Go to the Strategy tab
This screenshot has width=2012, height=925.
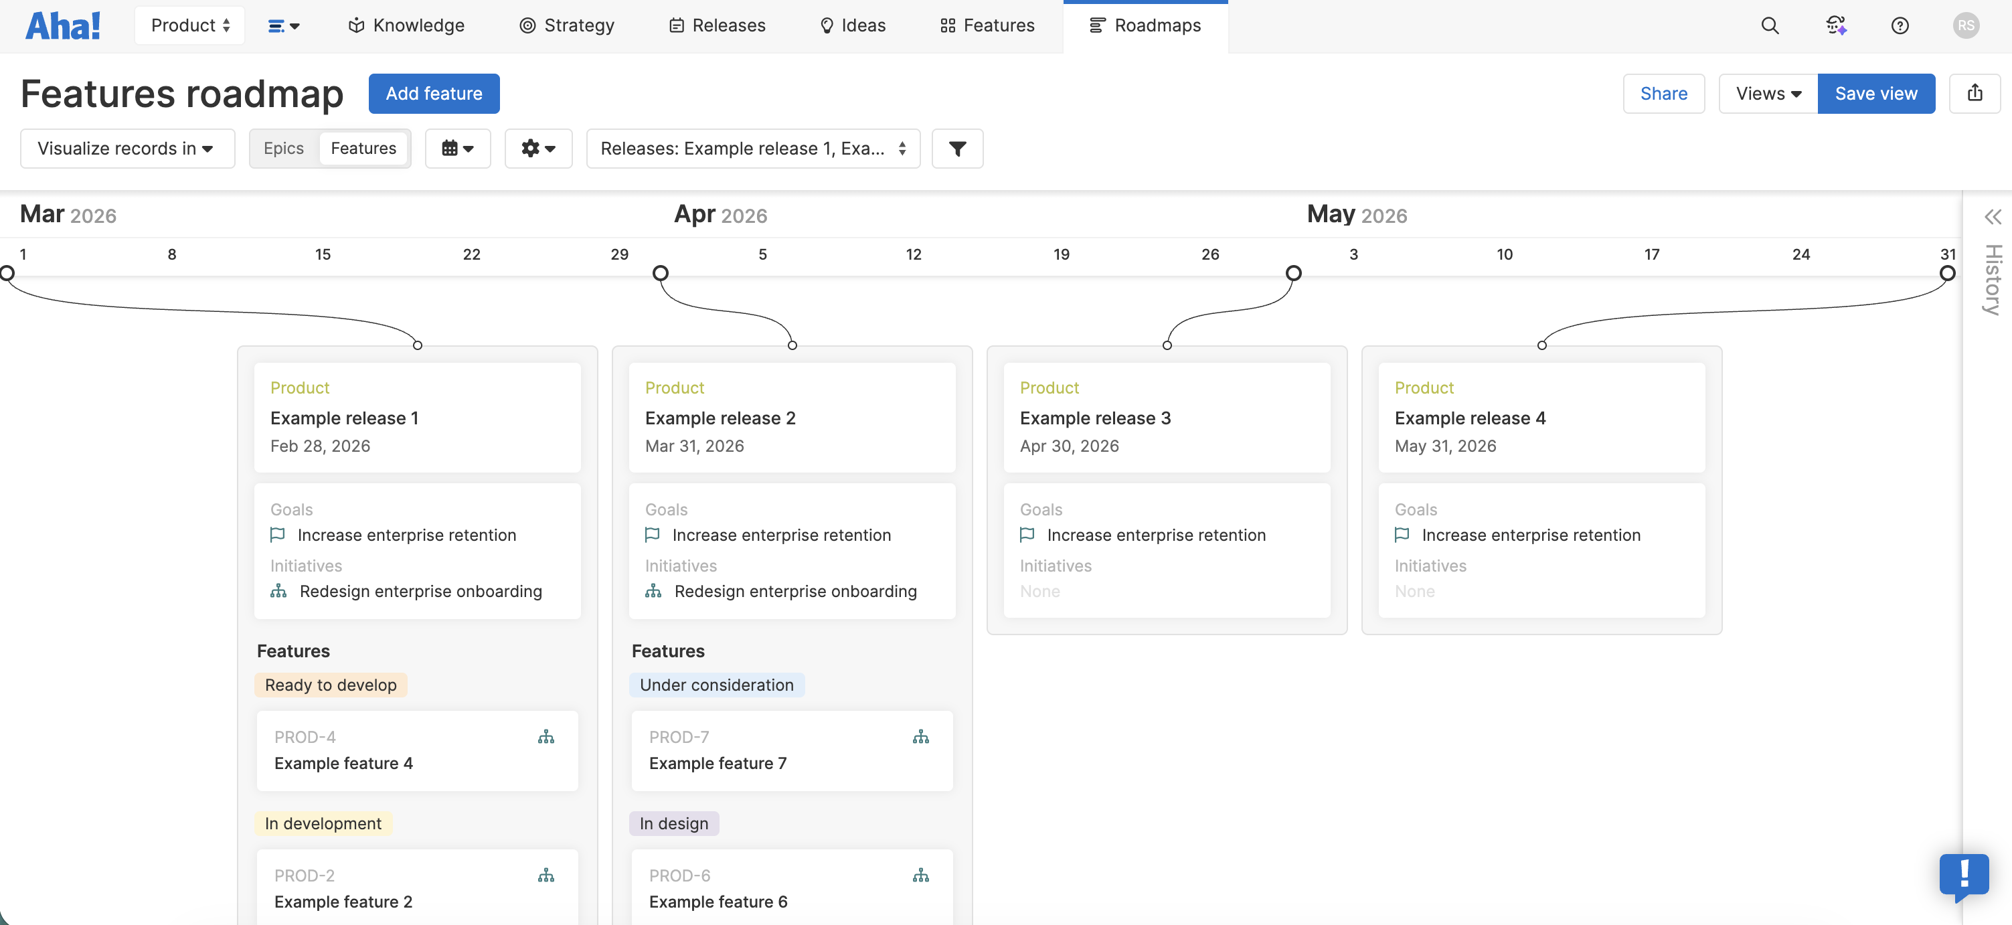point(567,26)
